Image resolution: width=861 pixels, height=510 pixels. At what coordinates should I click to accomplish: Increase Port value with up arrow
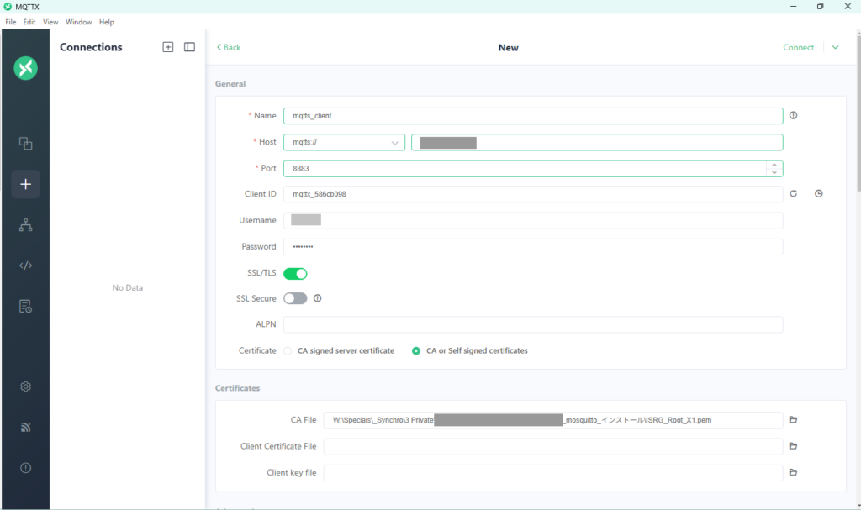774,165
